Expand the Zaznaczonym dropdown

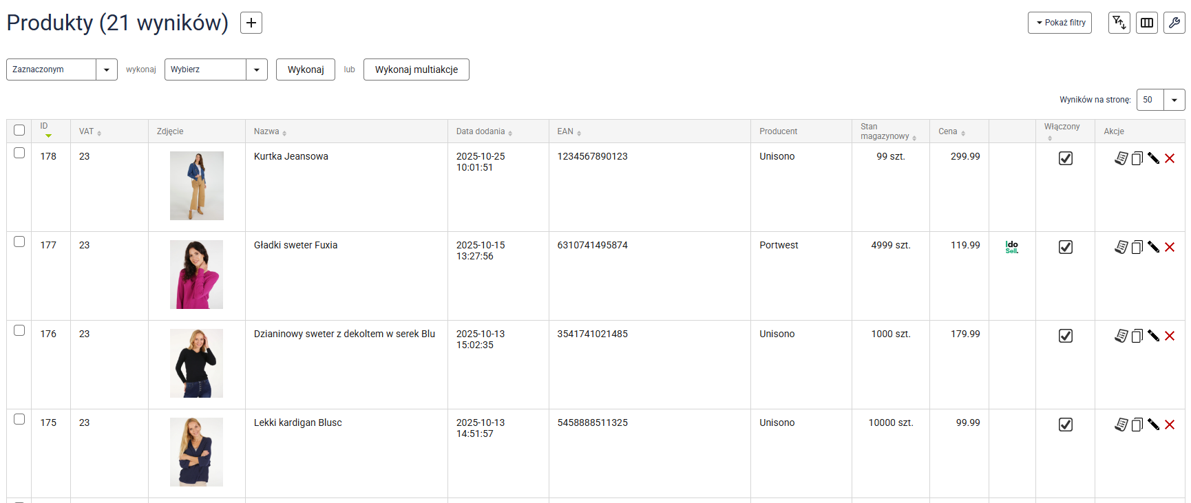coord(107,69)
